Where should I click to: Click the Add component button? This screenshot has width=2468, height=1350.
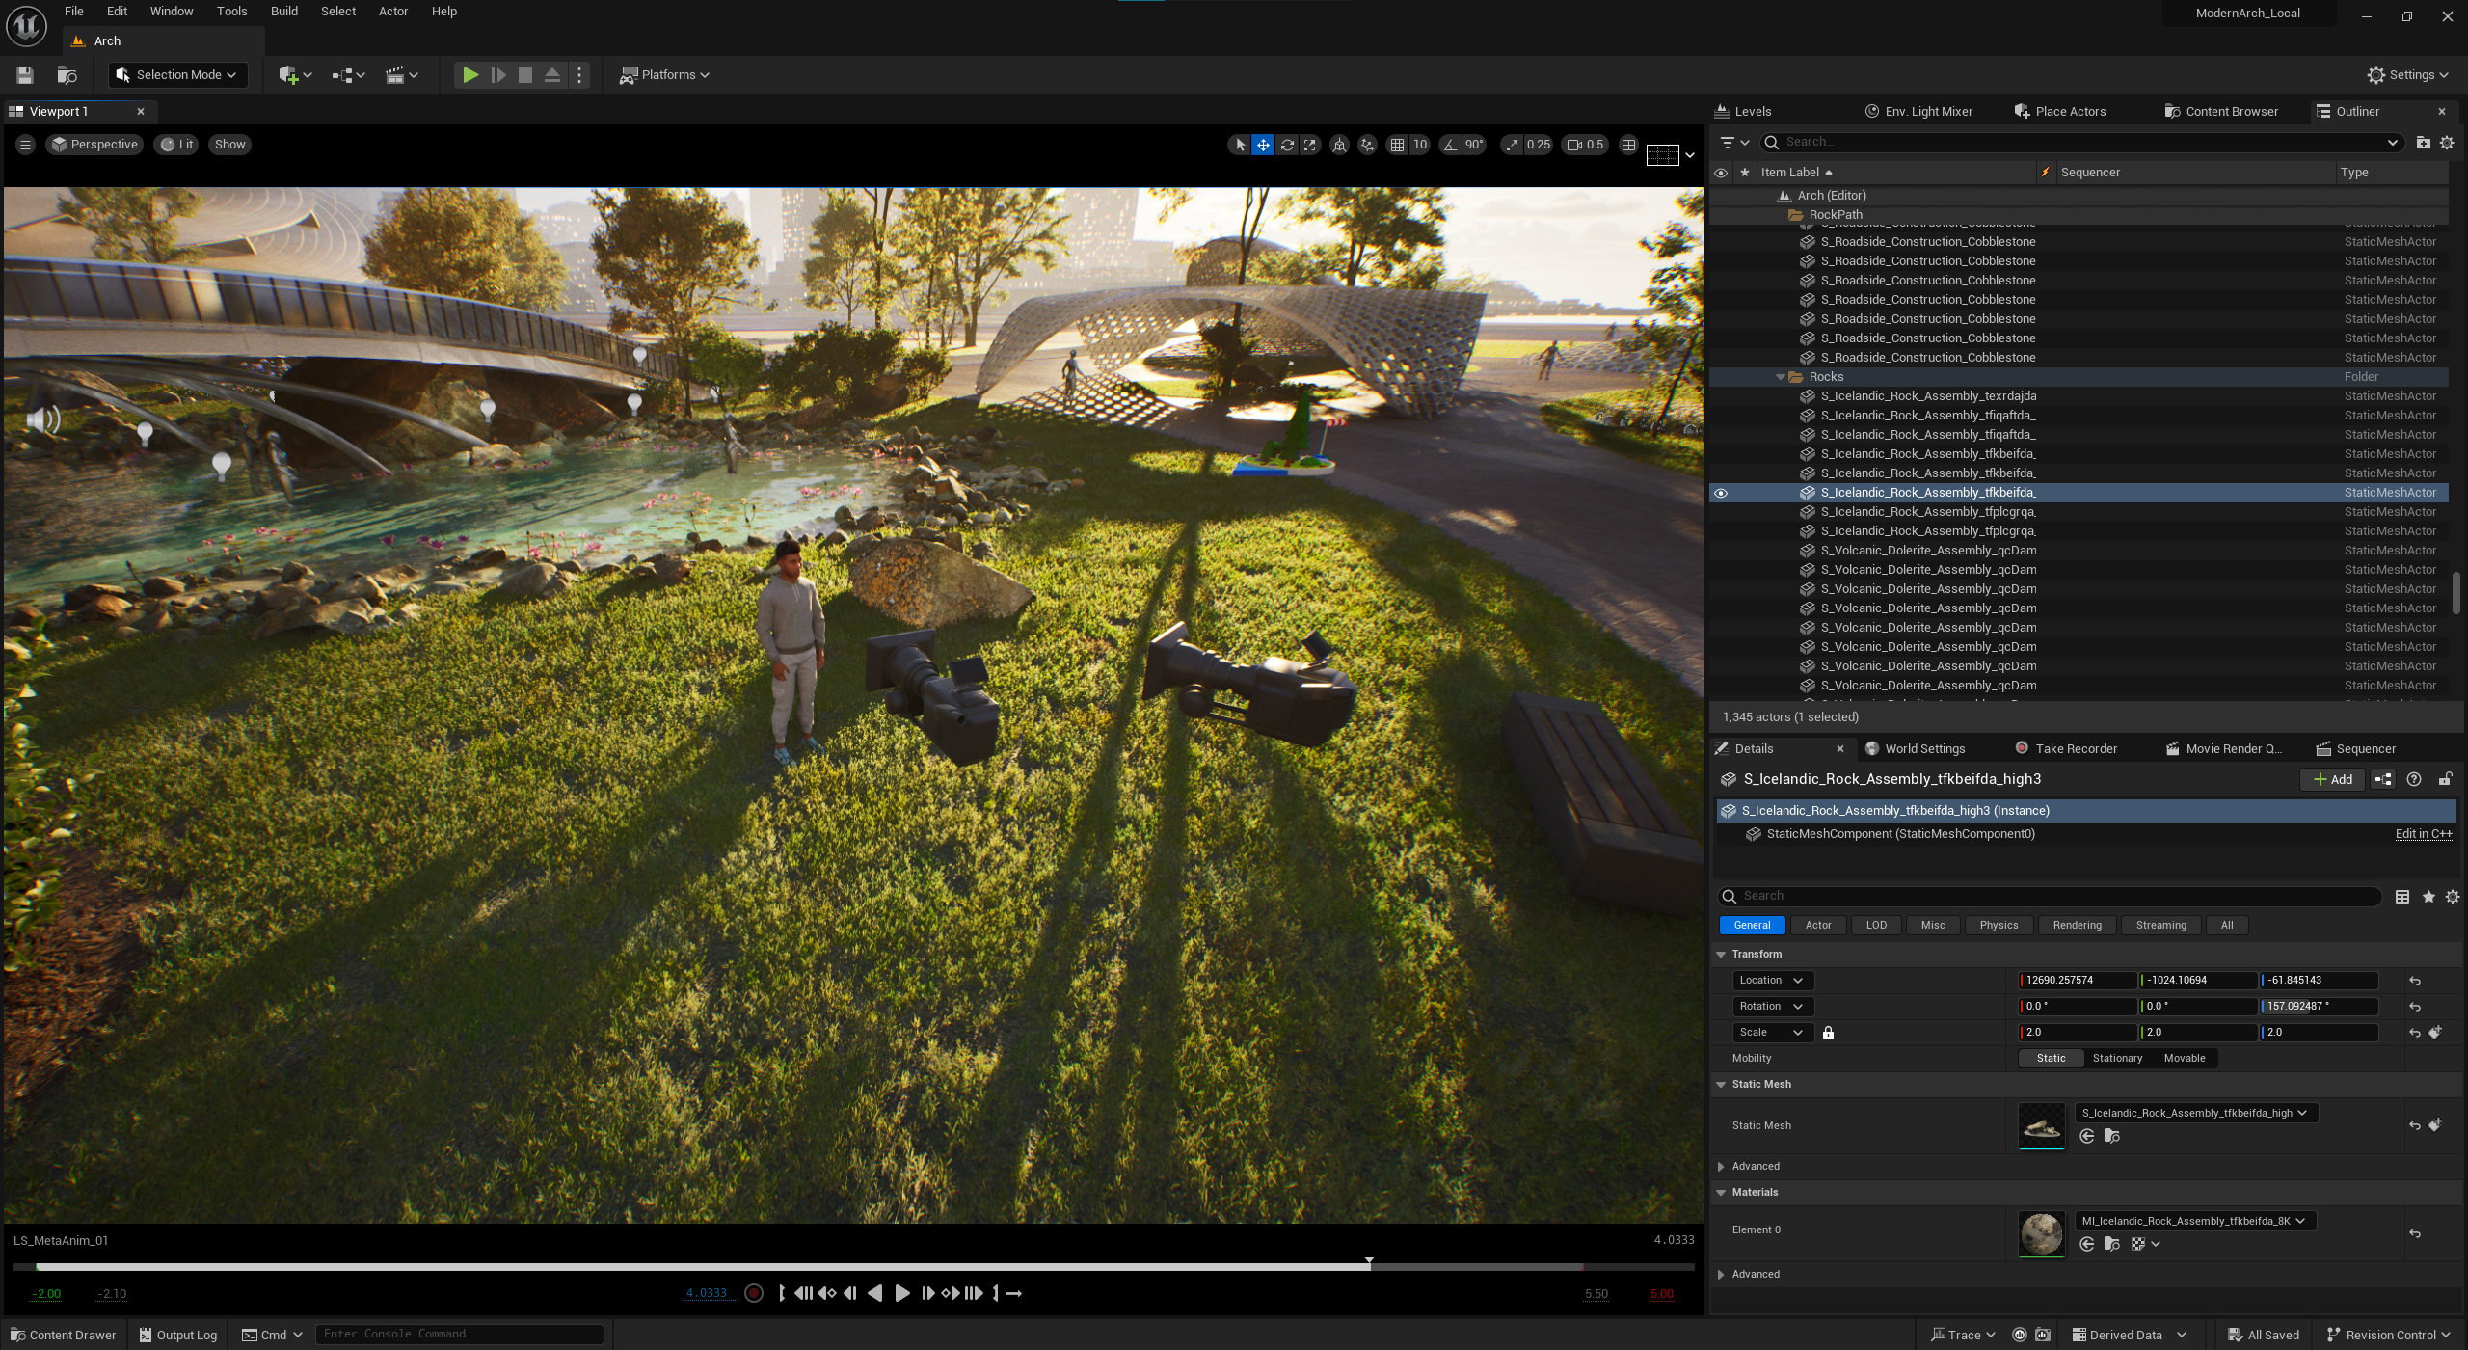click(2332, 779)
